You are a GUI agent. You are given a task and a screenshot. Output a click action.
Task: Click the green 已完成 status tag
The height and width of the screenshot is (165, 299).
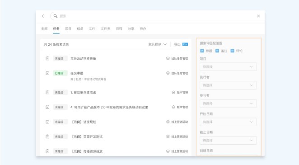60,73
